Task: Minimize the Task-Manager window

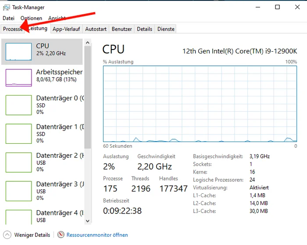Action: [258, 7]
